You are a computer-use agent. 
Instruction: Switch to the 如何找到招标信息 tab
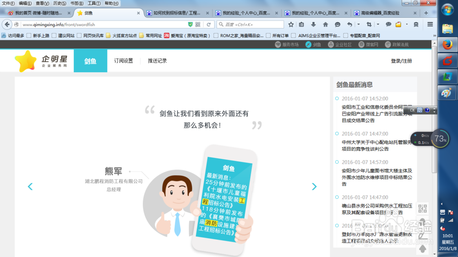tap(178, 13)
